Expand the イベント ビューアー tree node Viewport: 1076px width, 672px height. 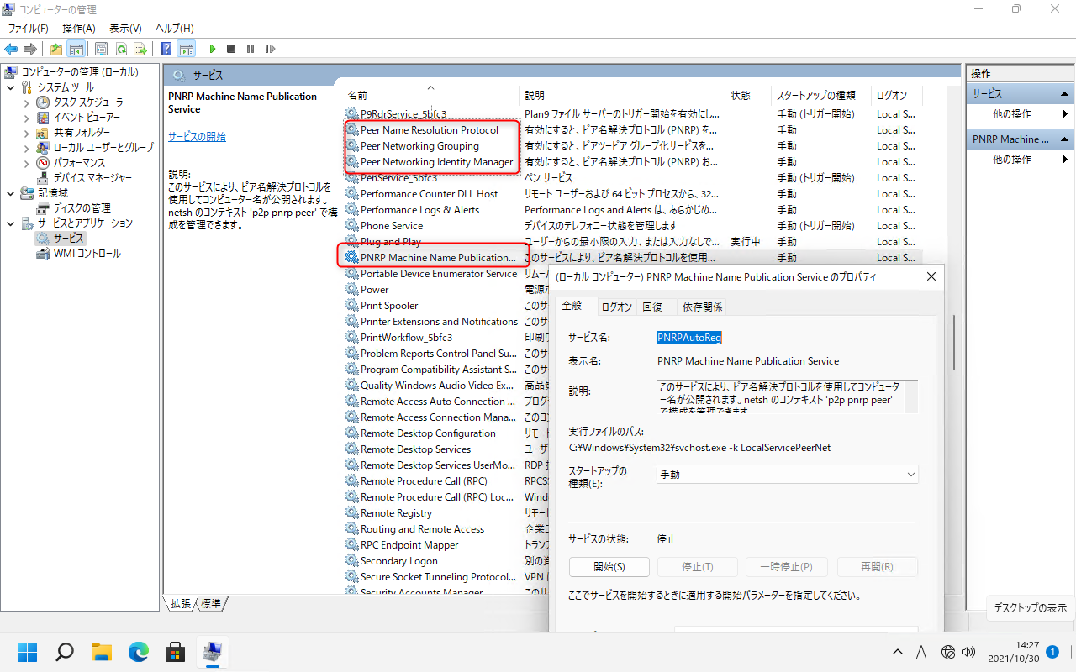click(x=26, y=117)
